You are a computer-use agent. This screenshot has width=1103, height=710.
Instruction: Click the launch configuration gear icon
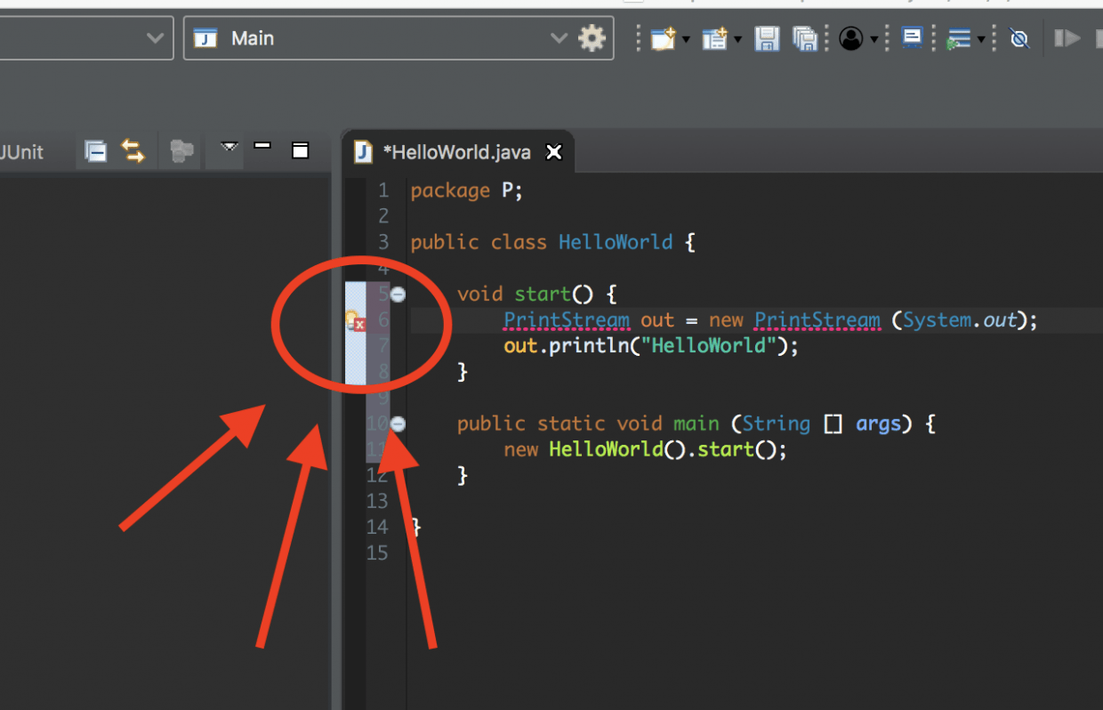(592, 38)
